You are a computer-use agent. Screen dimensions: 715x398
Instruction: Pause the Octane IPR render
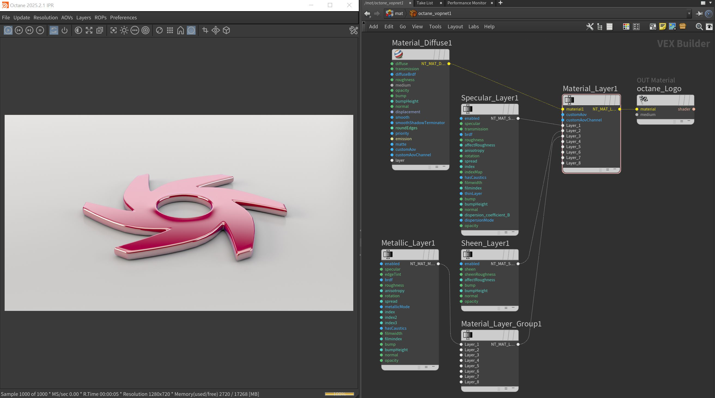40,30
